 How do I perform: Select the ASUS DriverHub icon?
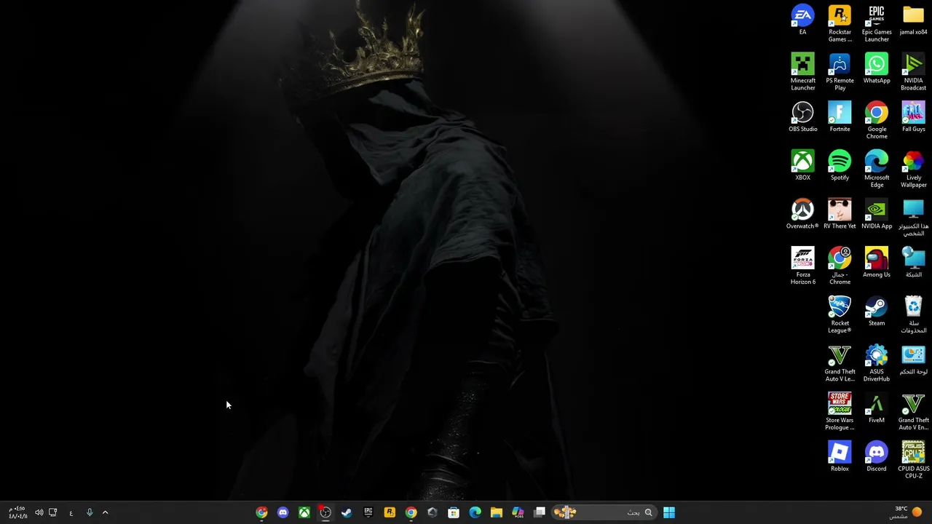point(877,363)
